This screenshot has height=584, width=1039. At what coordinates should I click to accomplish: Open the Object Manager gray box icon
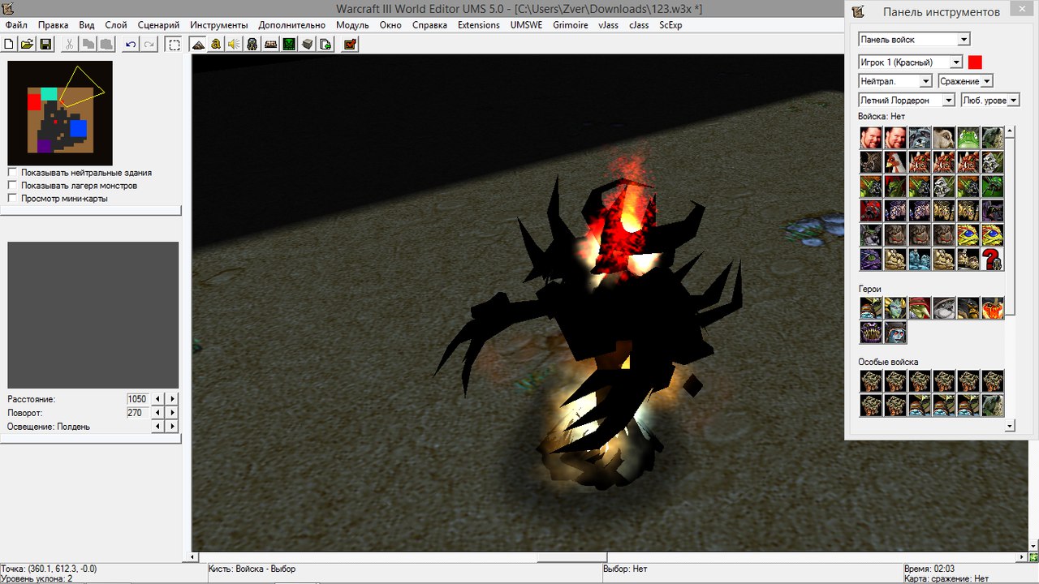pyautogui.click(x=308, y=44)
